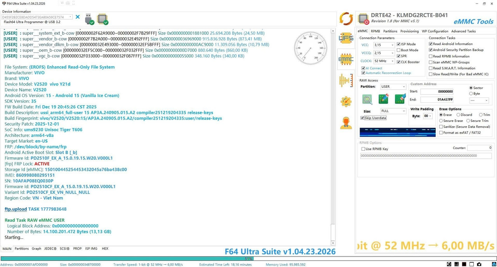The width and height of the screenshot is (497, 267).
Task: Open the bottom JEDEC tab
Action: [50, 249]
